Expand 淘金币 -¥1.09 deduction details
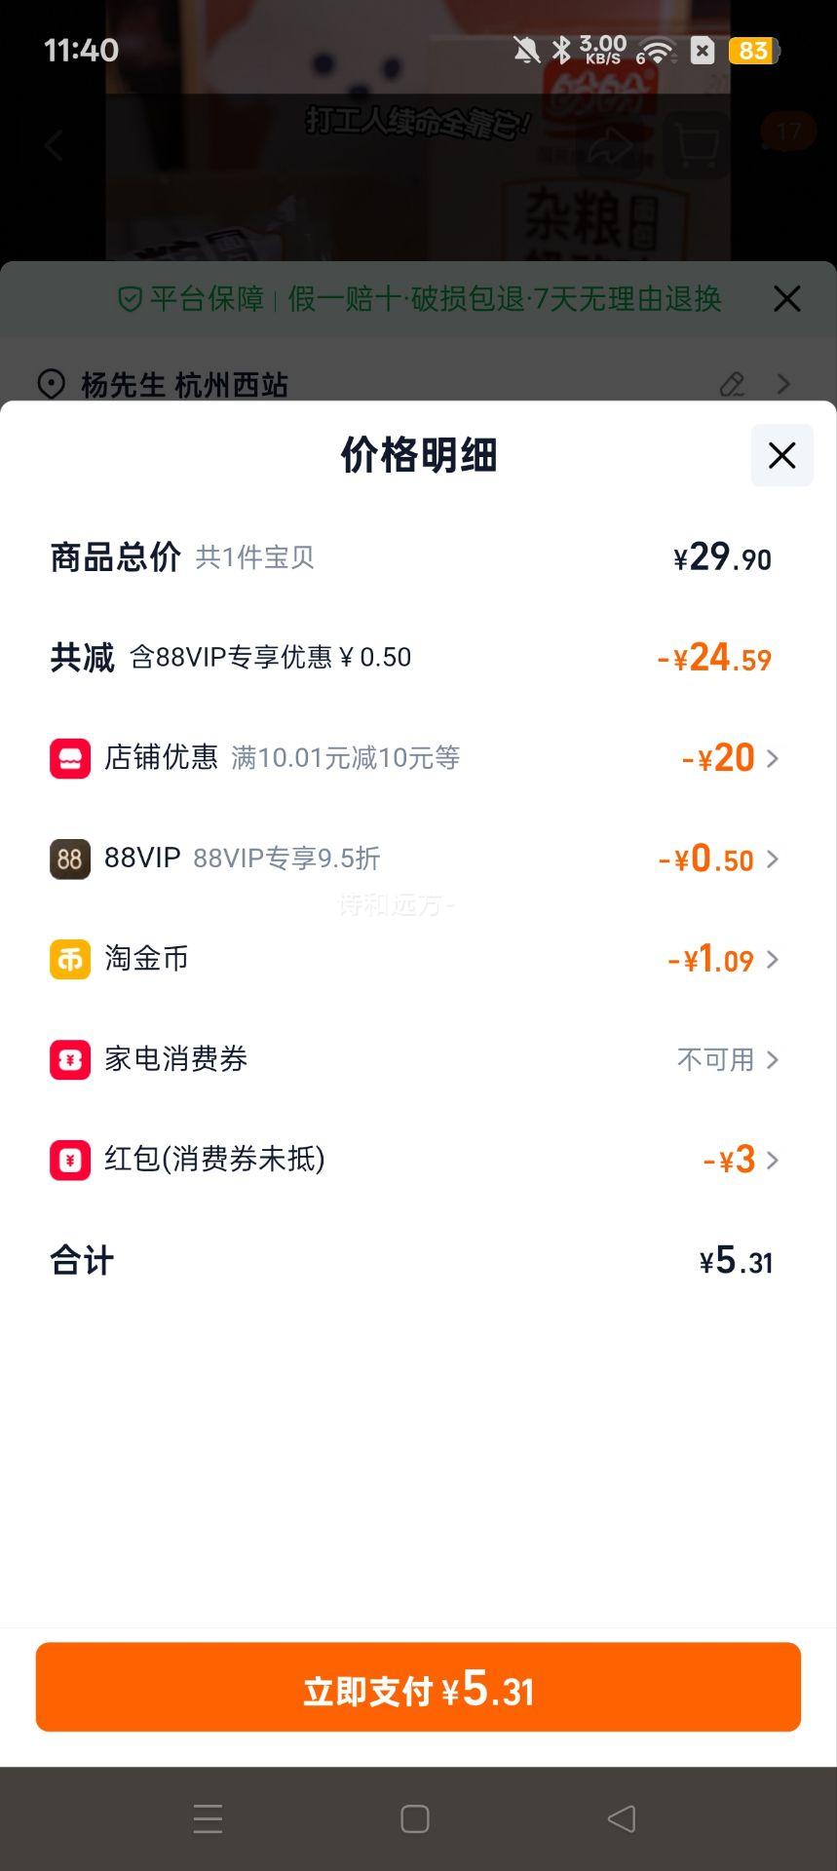This screenshot has width=837, height=1871. [773, 960]
